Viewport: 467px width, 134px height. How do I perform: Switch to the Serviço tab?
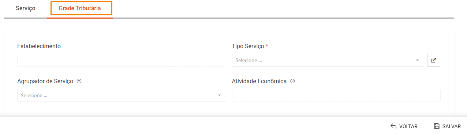tap(26, 8)
